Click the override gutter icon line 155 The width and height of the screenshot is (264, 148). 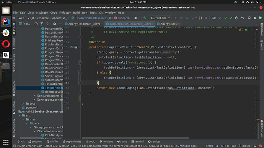pos(72,47)
